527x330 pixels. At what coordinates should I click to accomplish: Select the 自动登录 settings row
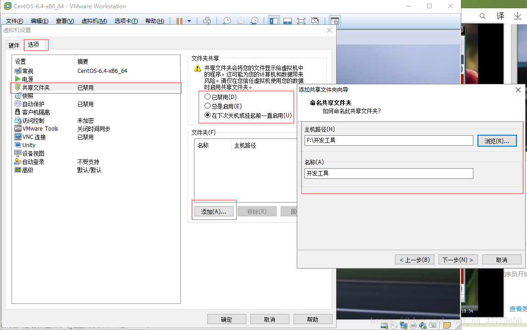[x=96, y=162]
